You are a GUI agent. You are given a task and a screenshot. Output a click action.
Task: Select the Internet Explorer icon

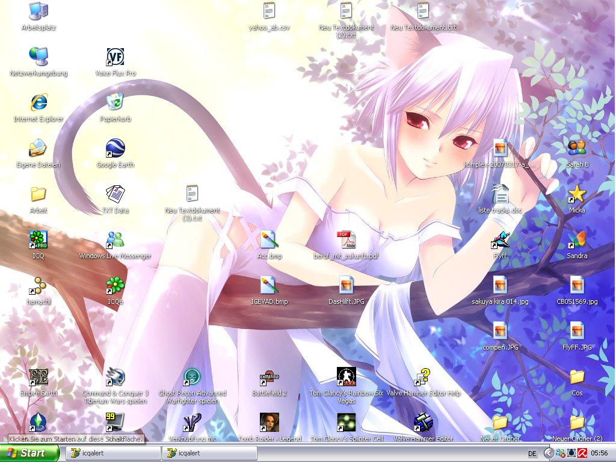38,102
